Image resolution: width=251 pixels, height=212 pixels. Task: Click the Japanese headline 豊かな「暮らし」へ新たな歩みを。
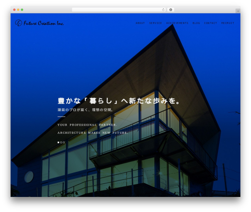click(x=119, y=101)
